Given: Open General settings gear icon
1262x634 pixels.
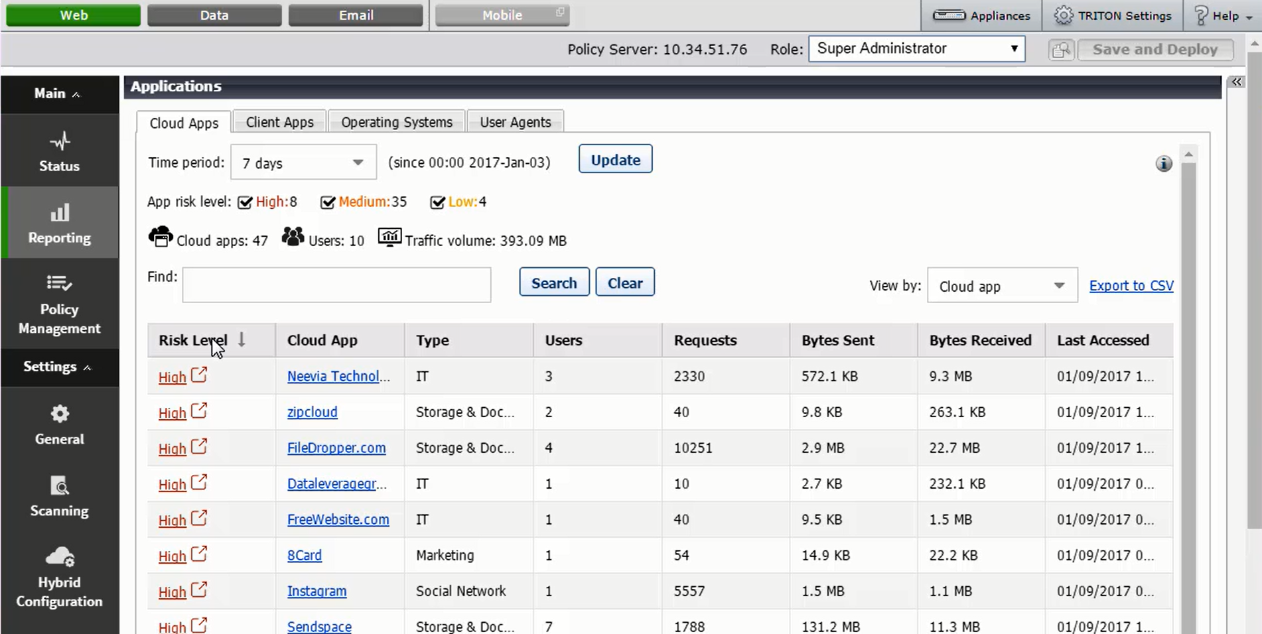Looking at the screenshot, I should point(60,414).
